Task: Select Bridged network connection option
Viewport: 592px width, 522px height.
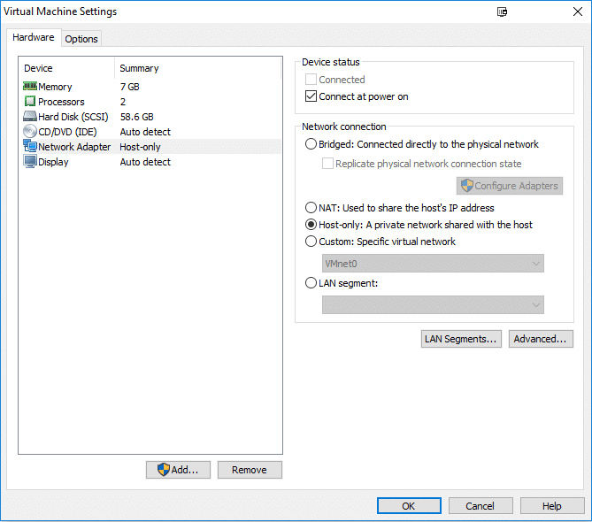Action: pyautogui.click(x=311, y=144)
